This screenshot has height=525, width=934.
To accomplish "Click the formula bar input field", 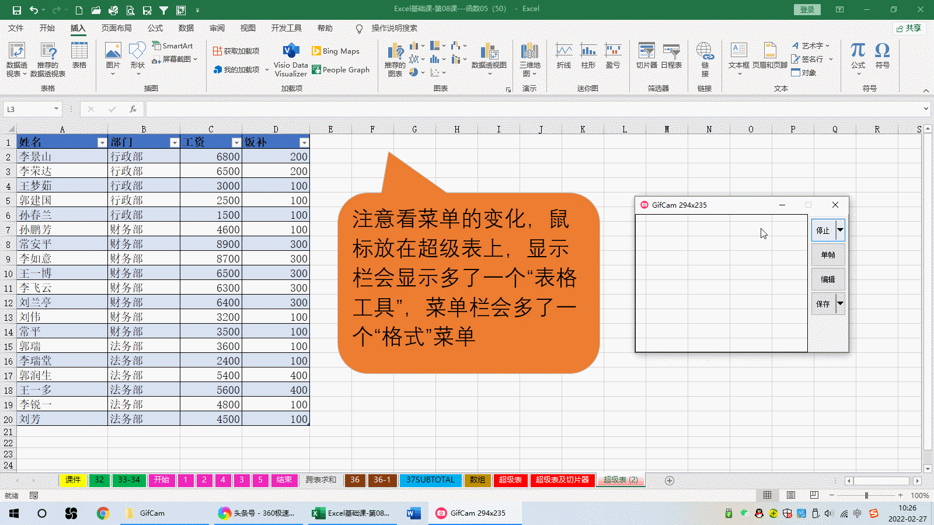I will click(525, 109).
